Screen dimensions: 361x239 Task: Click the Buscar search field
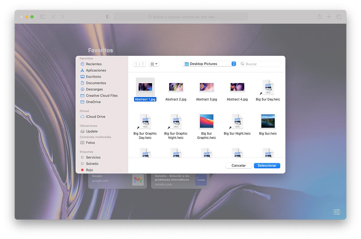click(260, 64)
